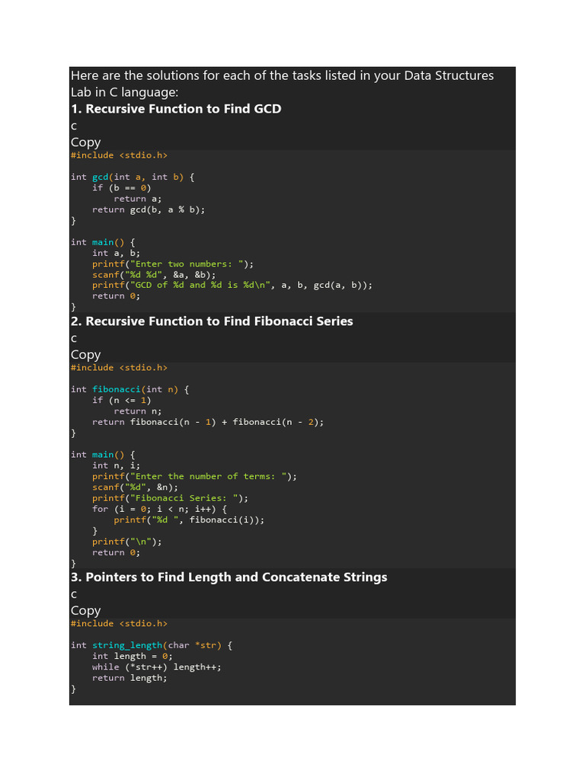This screenshot has width=585, height=780.
Task: Click the 'for (i = 0; i < n; i++)' line
Action: click(159, 509)
